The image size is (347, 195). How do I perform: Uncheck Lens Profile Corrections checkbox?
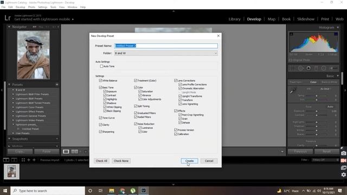[x=180, y=84]
